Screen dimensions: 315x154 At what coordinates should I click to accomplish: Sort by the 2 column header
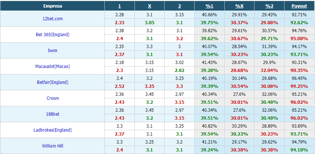pyautogui.click(x=179, y=6)
